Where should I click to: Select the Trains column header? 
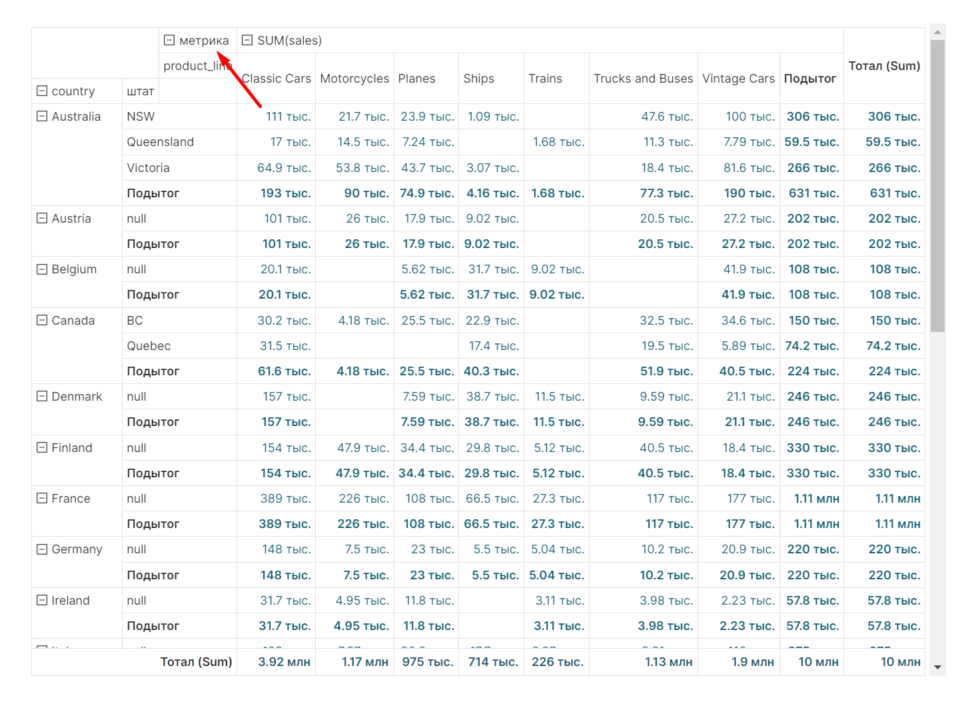[x=556, y=79]
